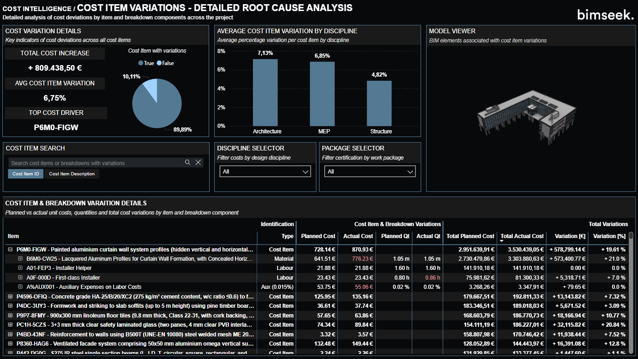Select the MEP bar in the chart

pyautogui.click(x=322, y=94)
